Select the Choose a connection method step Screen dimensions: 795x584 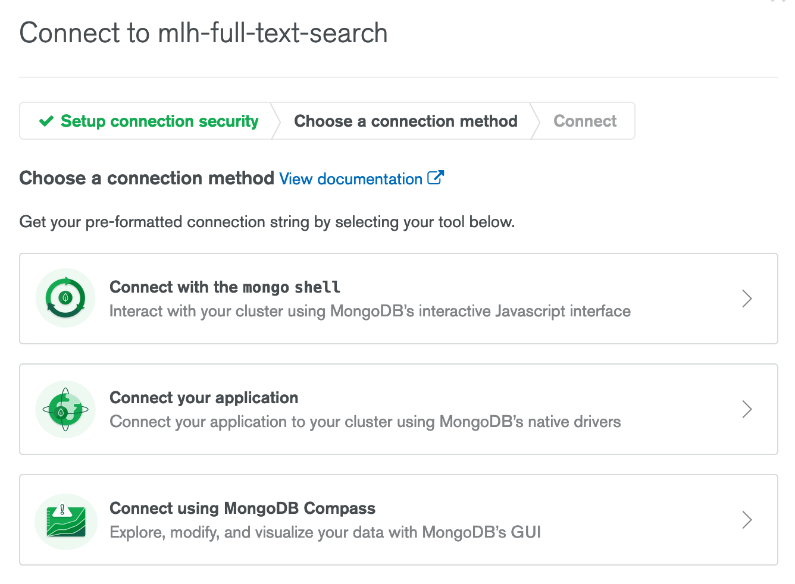click(x=405, y=121)
